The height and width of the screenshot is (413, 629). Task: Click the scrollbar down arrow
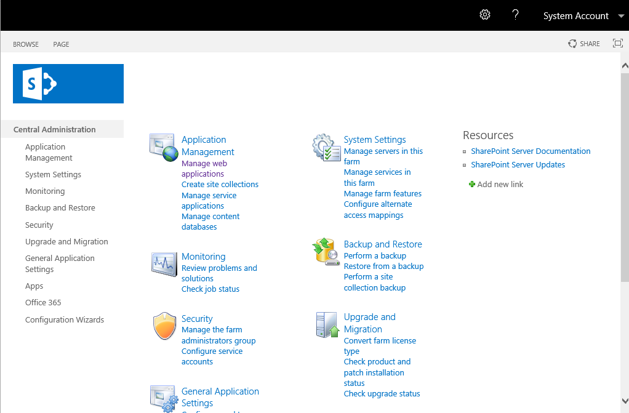point(625,401)
